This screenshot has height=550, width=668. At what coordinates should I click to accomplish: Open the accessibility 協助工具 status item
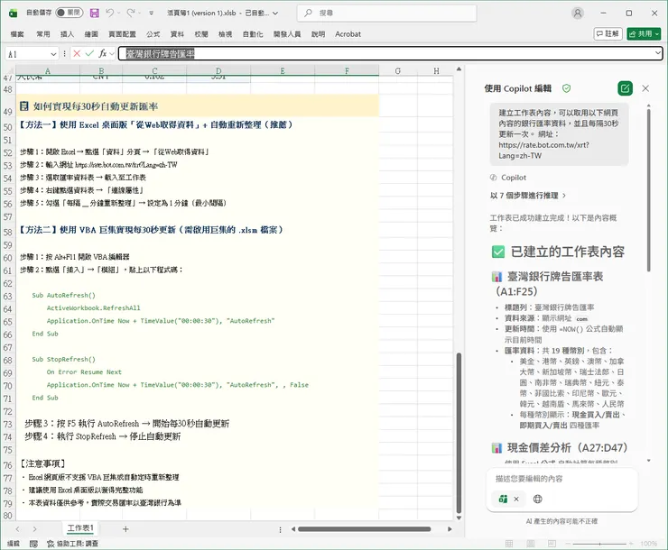[72, 544]
